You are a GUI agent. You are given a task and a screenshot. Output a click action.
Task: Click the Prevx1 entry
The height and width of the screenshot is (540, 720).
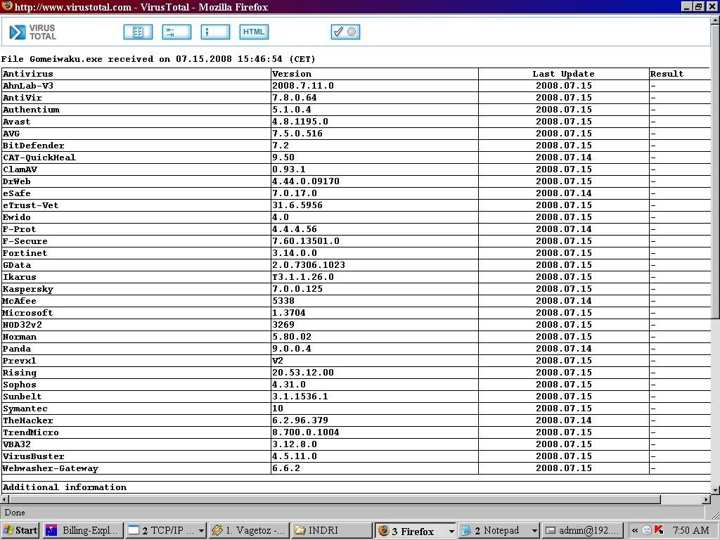point(19,361)
